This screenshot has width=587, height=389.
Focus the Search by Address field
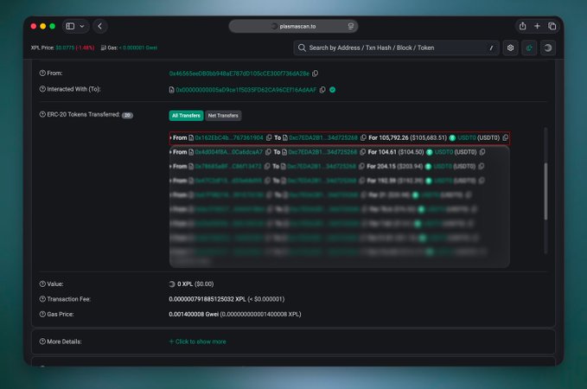(x=396, y=48)
